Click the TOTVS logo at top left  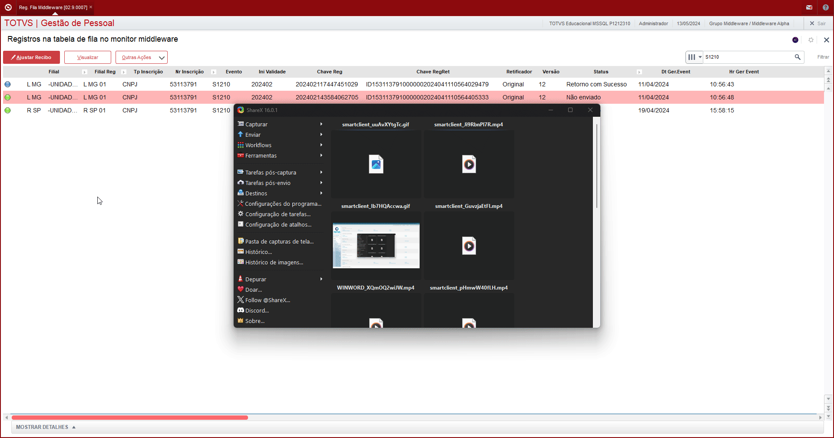8,7
